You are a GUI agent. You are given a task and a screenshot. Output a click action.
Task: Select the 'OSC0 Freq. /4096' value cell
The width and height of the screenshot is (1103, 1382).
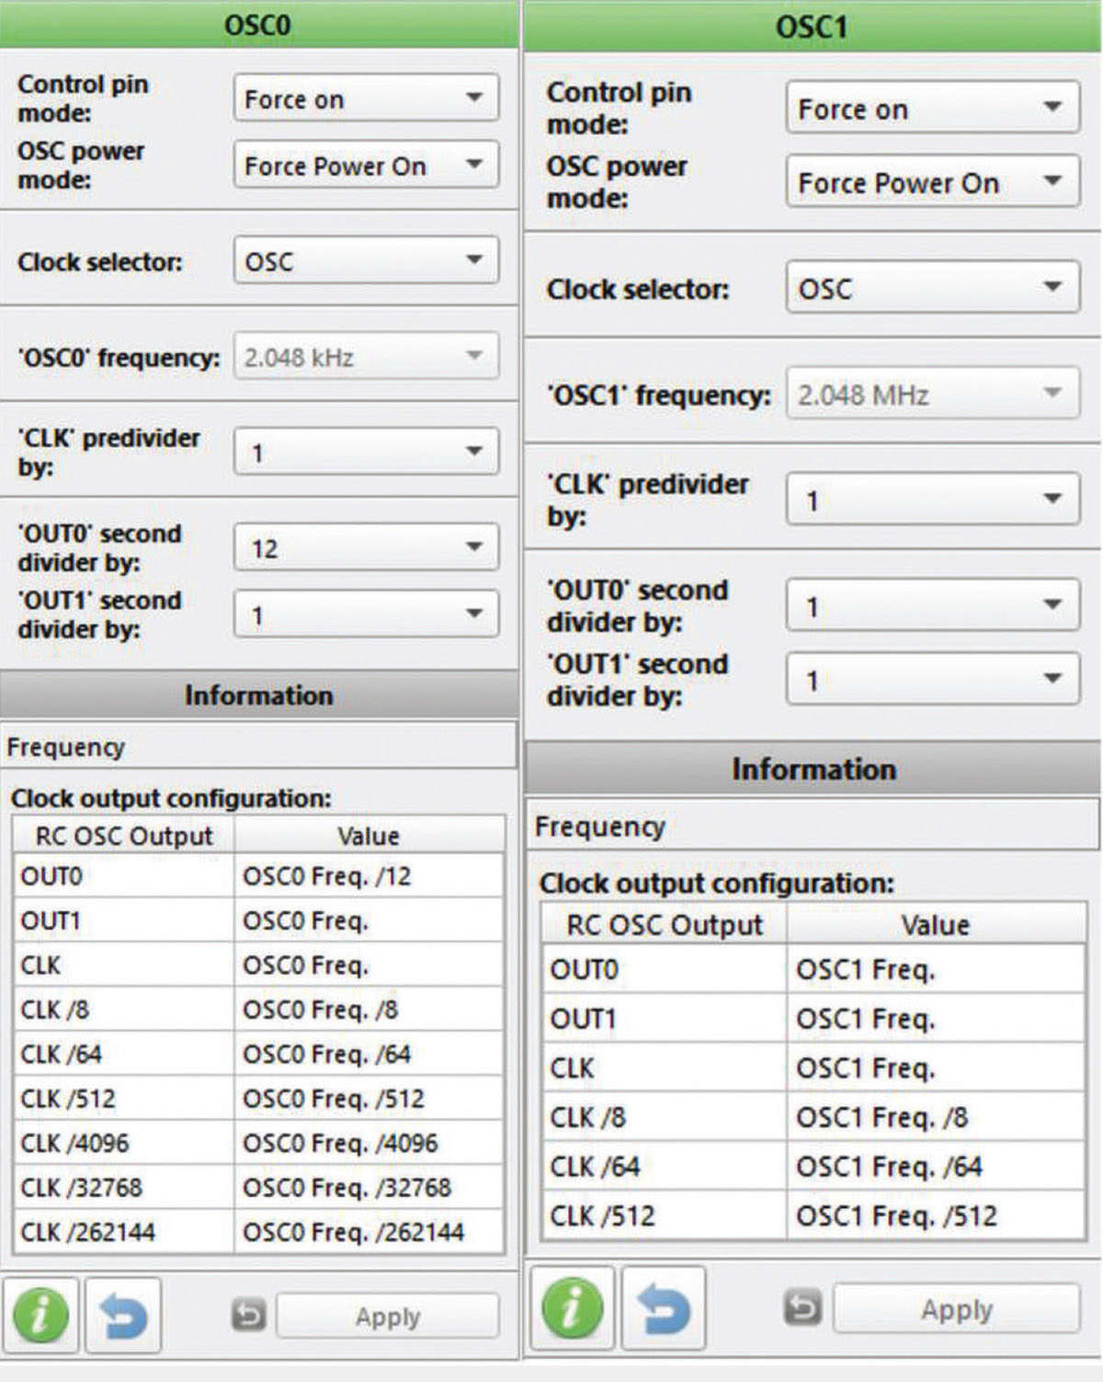369,1142
